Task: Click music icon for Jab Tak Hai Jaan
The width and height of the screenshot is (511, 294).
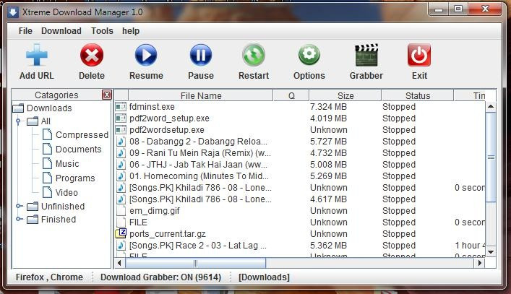Action: (121, 165)
